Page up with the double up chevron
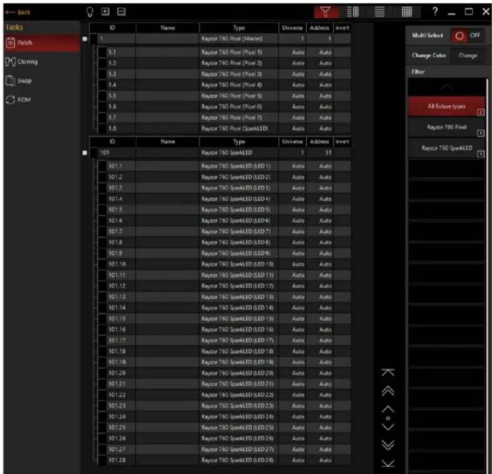The width and height of the screenshot is (492, 474). click(388, 391)
